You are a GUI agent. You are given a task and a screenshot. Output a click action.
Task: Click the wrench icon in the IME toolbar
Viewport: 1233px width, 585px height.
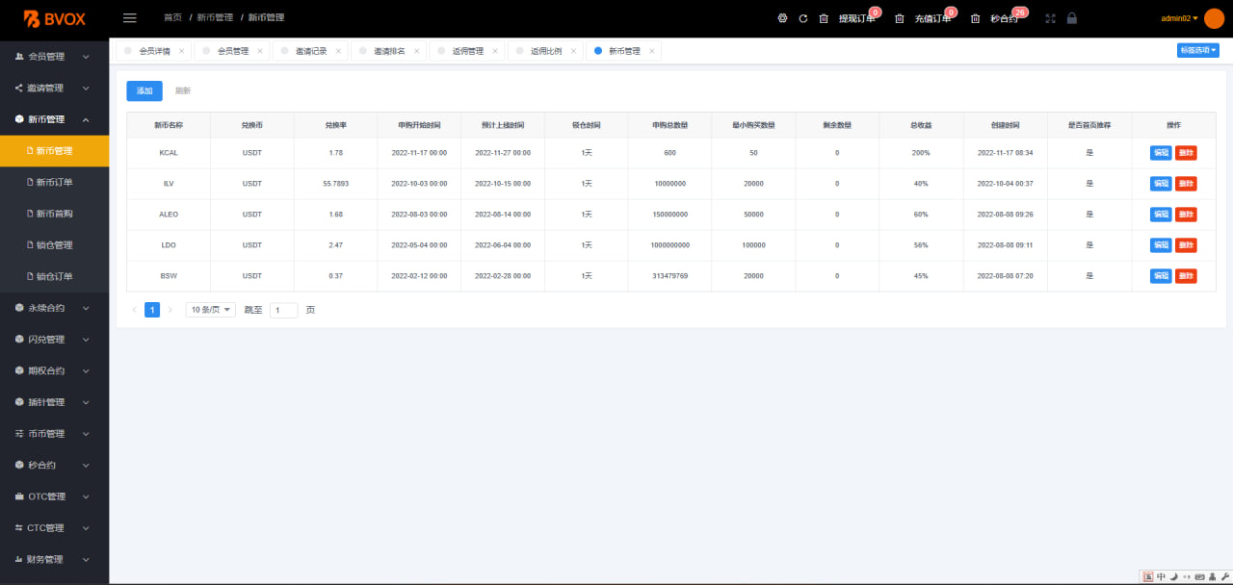click(x=1225, y=576)
